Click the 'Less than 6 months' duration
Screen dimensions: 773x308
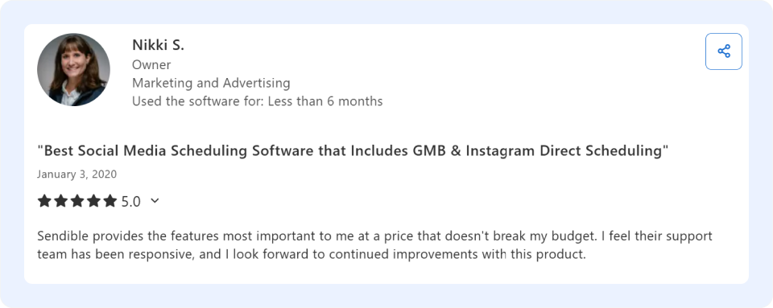point(325,101)
